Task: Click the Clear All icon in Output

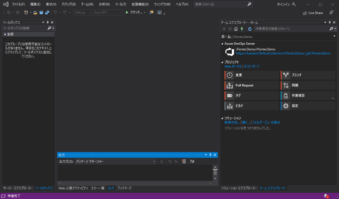Action: pyautogui.click(x=184, y=161)
